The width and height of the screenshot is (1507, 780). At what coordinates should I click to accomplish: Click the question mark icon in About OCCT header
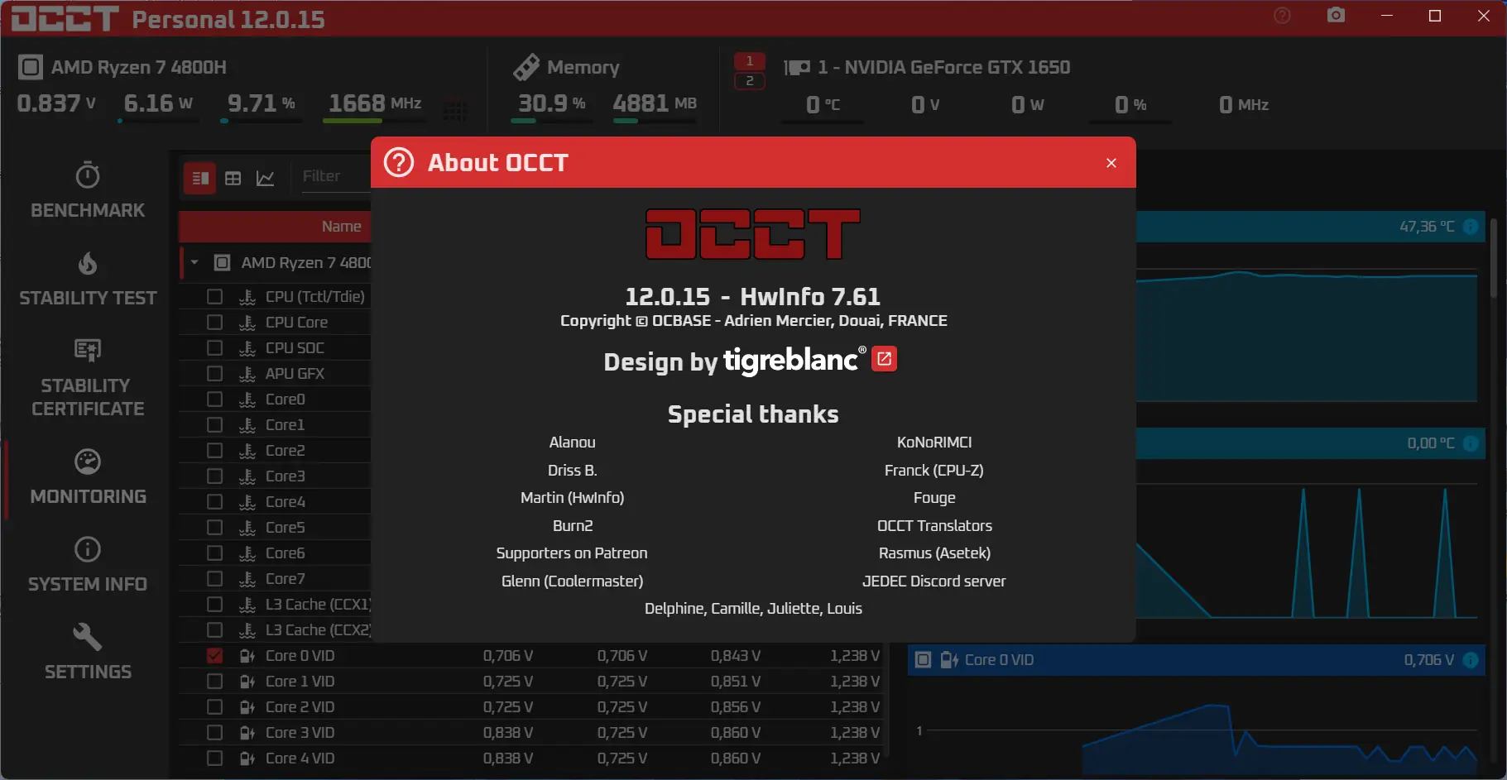399,162
